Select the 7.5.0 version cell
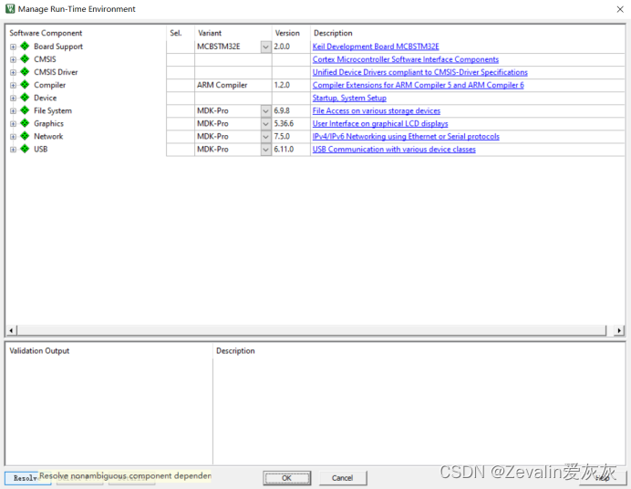The width and height of the screenshot is (631, 489). pos(291,137)
